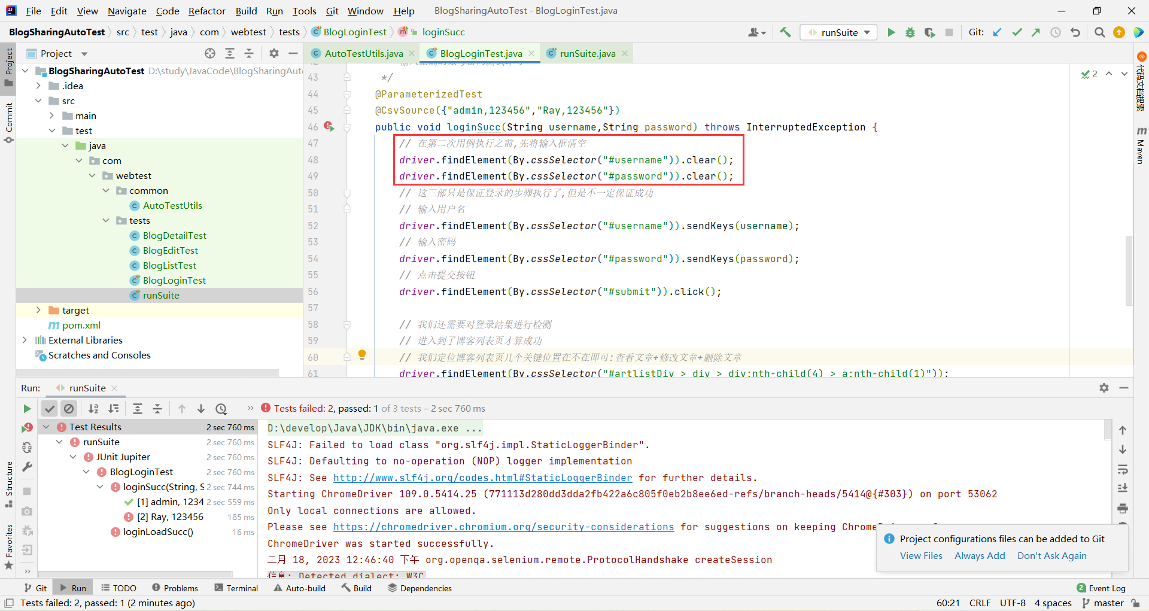1149x611 pixels.
Task: Click Git Commit checkmark icon
Action: [x=1017, y=32]
